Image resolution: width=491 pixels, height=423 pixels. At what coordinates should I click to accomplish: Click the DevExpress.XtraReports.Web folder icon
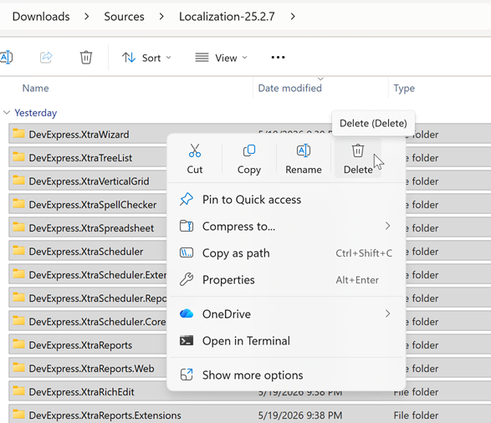coord(18,368)
